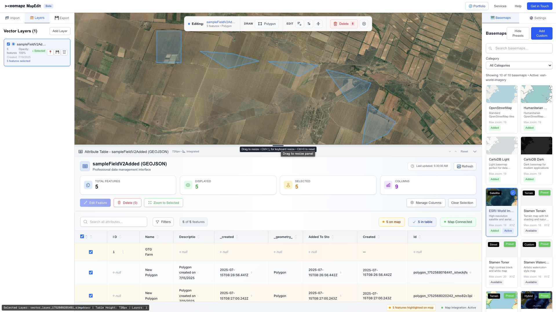
Task: Open the Portfolio globe link
Action: (477, 6)
